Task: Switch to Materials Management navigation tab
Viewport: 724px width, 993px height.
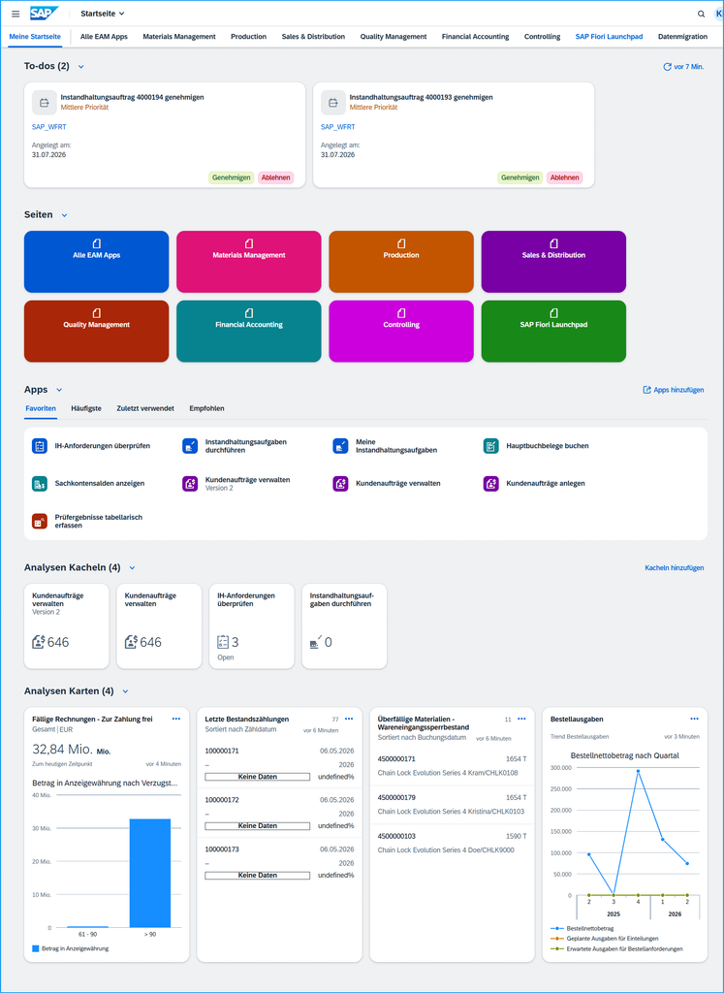Action: [179, 37]
